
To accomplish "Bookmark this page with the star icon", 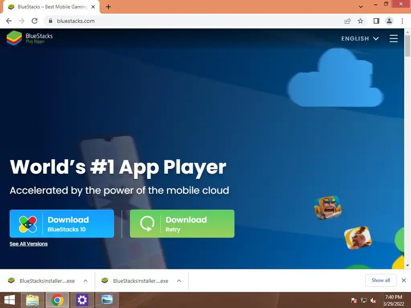I will coord(360,21).
